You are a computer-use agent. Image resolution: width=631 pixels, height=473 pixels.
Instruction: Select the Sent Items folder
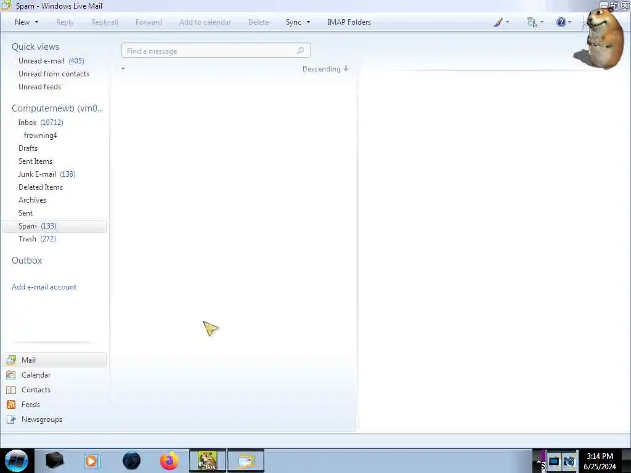click(x=35, y=161)
